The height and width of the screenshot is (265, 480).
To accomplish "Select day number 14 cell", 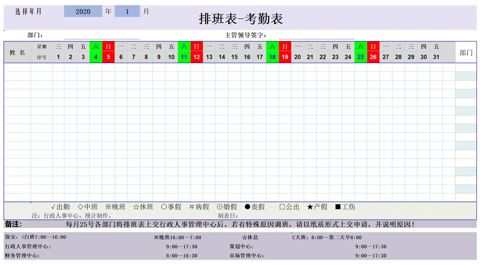I will (222, 57).
